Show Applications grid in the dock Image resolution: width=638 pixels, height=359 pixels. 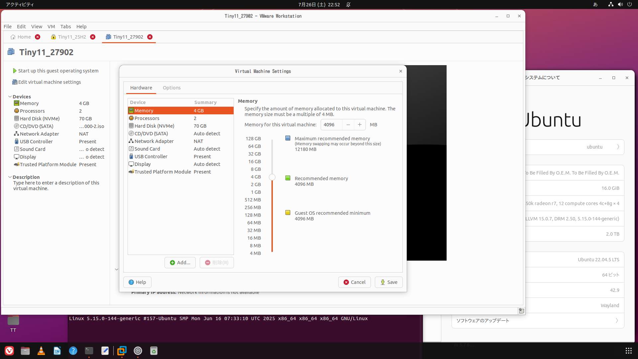pos(628,351)
